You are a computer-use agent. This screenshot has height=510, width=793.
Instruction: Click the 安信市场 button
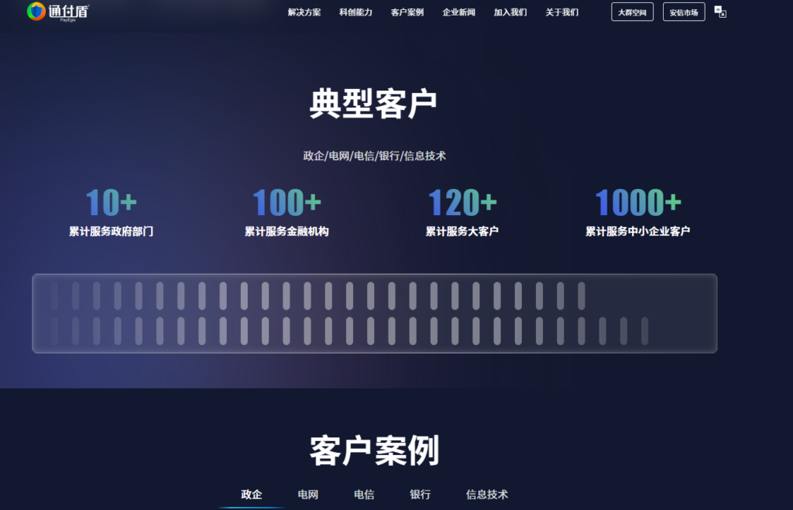(x=683, y=12)
